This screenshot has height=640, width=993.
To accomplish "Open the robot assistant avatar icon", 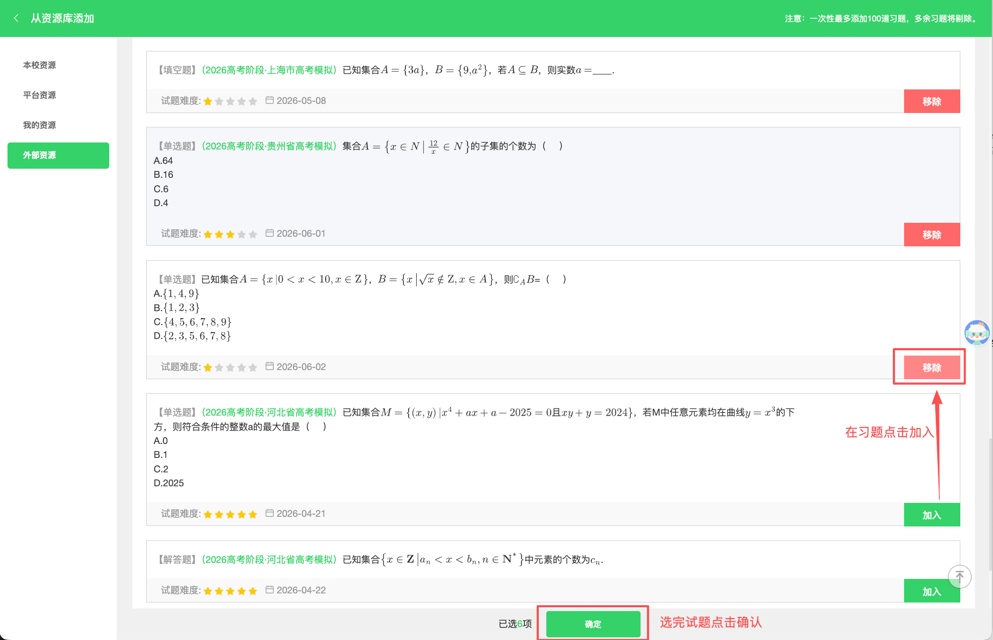I will 977,333.
